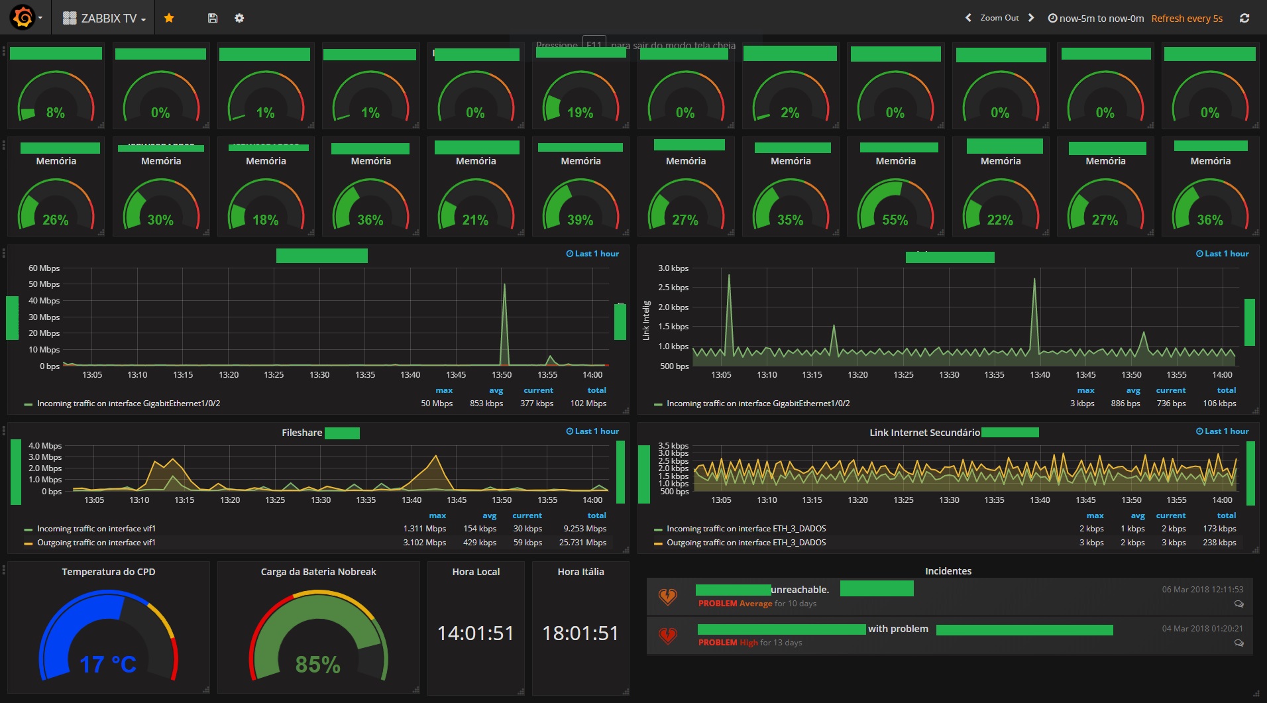
Task: Toggle 'Incoming traffic on interface ETH_3_DADOS' series
Action: [746, 529]
